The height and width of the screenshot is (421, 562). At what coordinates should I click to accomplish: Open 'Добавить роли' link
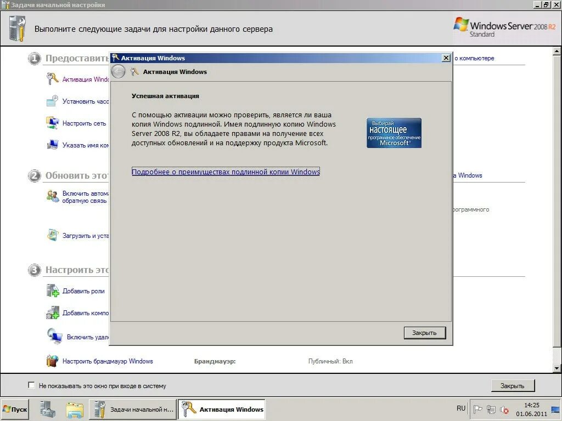tap(83, 291)
